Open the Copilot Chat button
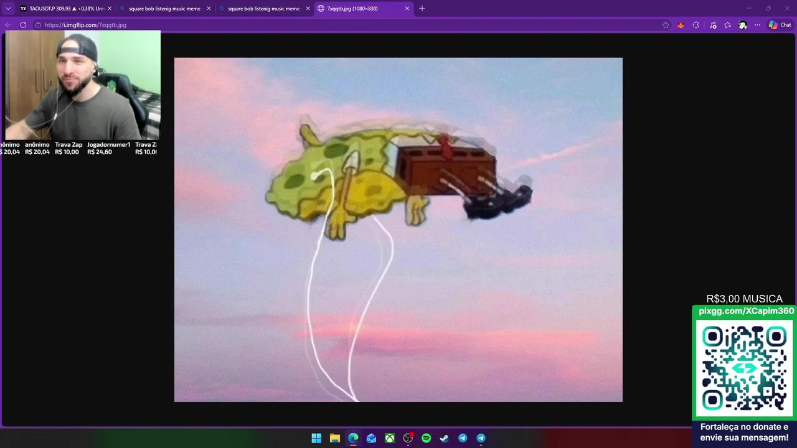This screenshot has width=797, height=448. (x=780, y=25)
